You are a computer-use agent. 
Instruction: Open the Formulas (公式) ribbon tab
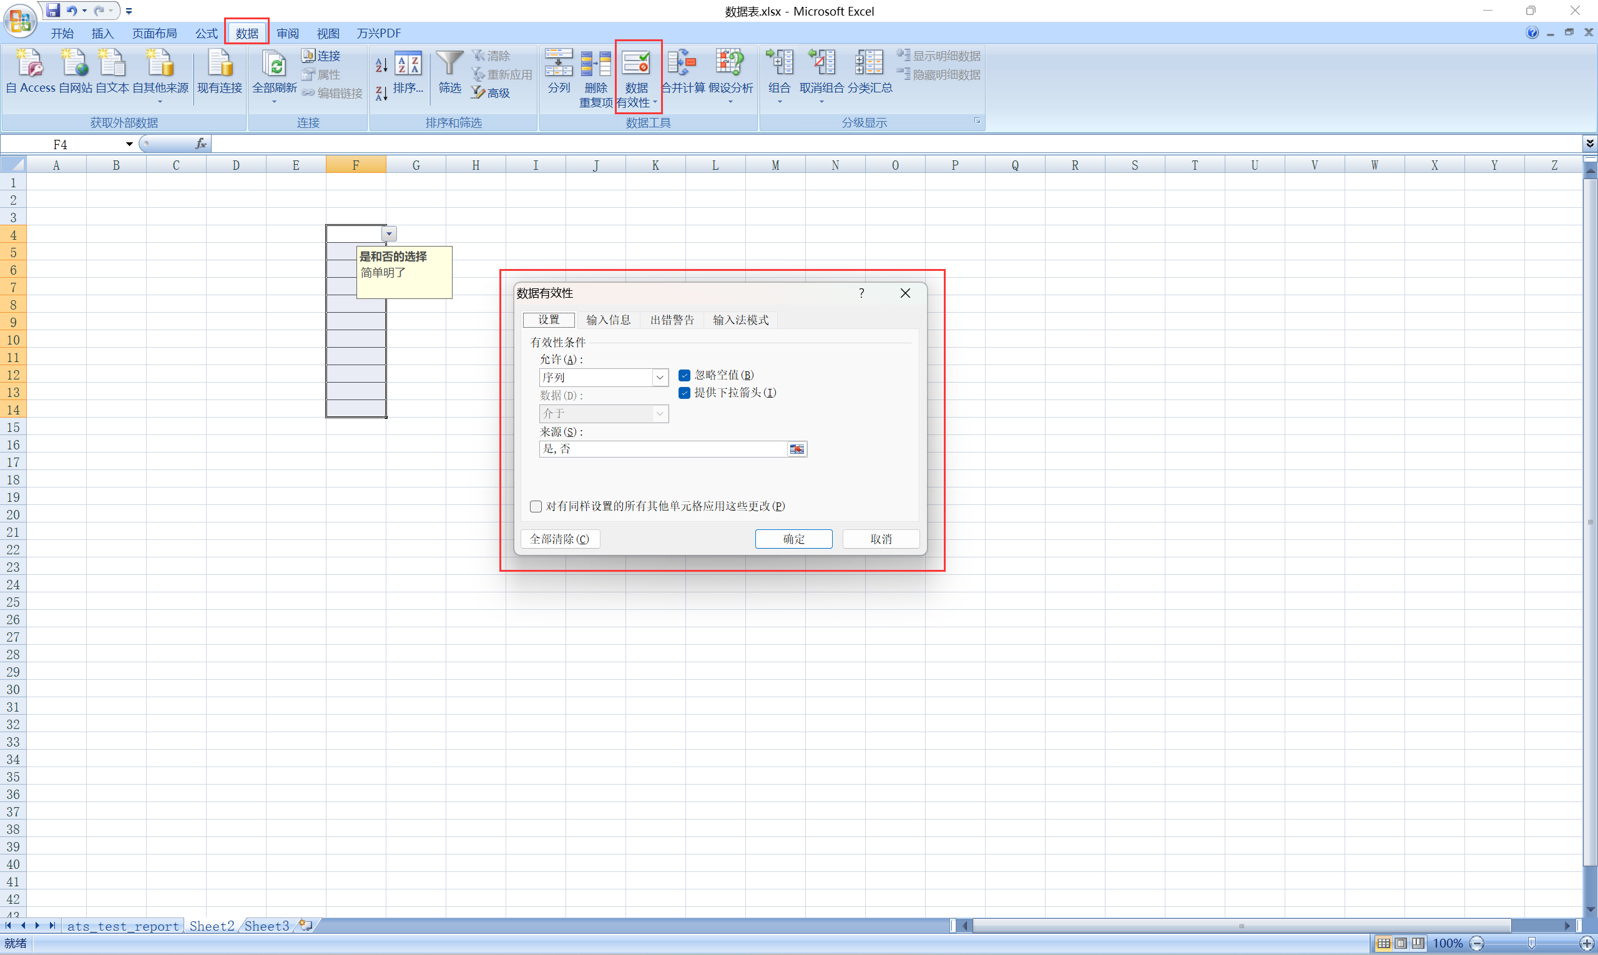(x=207, y=34)
